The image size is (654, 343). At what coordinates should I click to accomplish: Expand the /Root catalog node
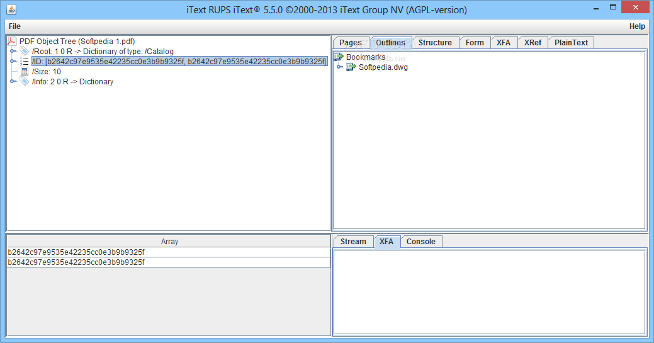pyautogui.click(x=13, y=52)
